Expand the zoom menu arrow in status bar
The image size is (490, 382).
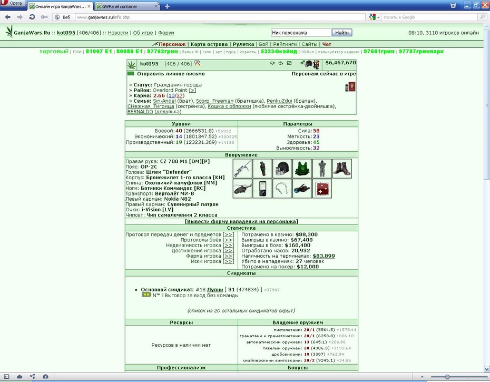tap(422, 377)
